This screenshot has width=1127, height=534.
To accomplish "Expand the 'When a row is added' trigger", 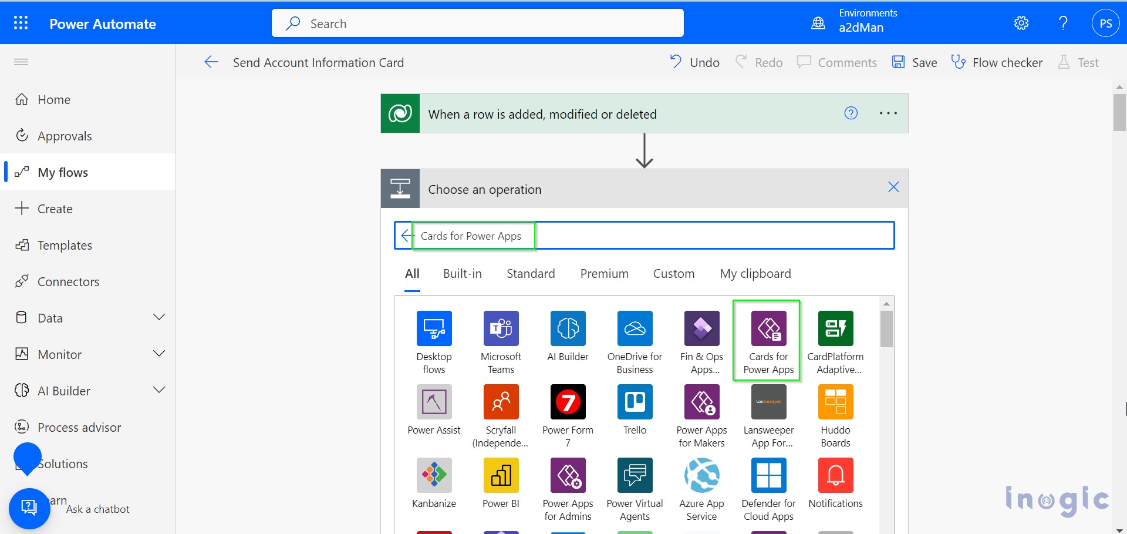I will (x=644, y=113).
